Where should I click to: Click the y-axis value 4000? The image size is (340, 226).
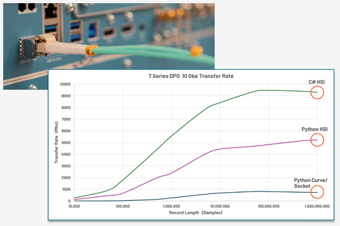click(66, 154)
